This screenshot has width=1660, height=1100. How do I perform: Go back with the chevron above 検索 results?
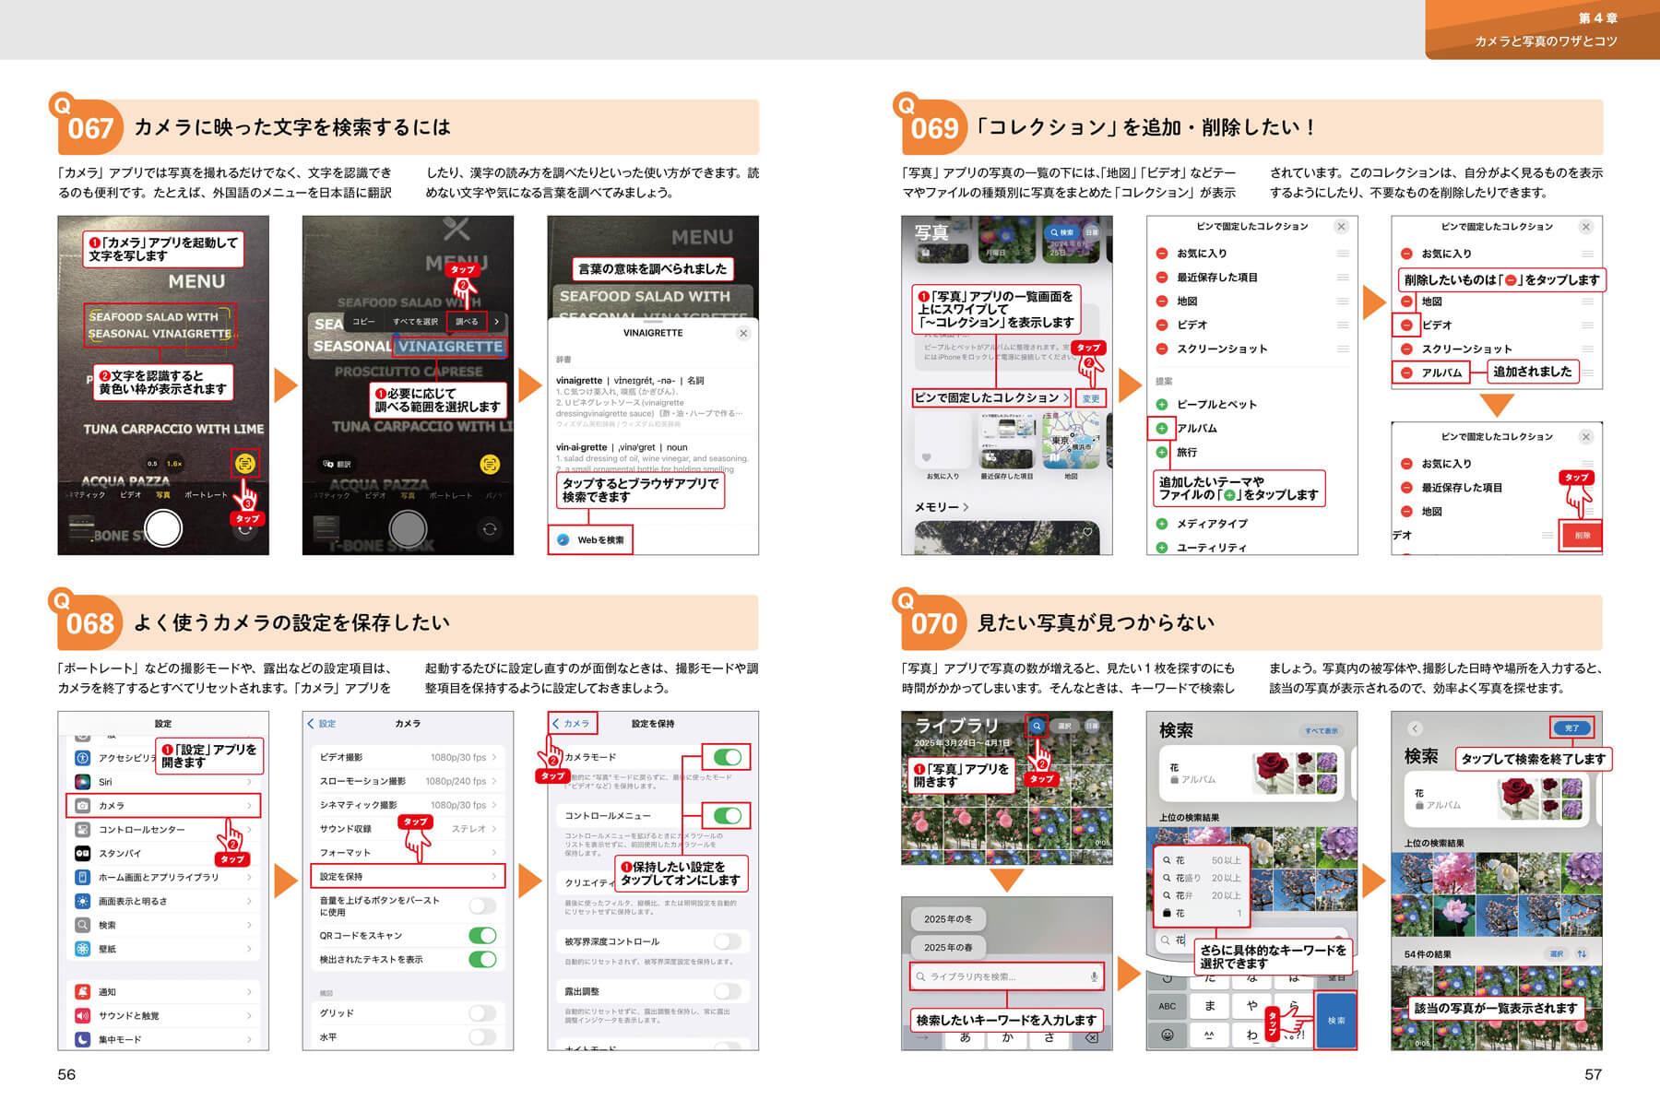point(1415,728)
